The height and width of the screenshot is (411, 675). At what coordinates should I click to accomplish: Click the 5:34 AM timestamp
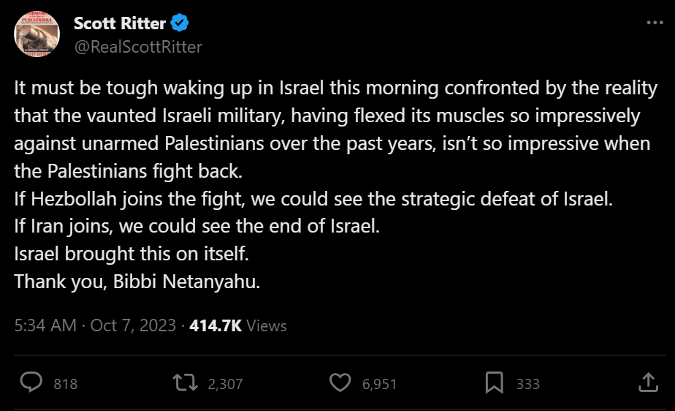[x=45, y=325]
